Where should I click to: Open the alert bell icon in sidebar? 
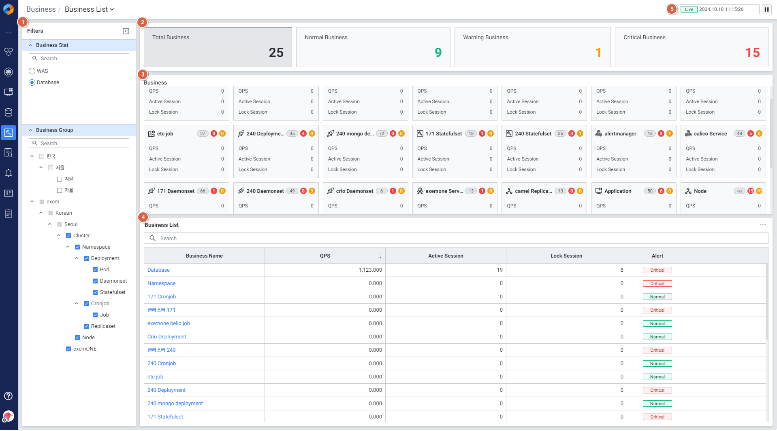9,173
